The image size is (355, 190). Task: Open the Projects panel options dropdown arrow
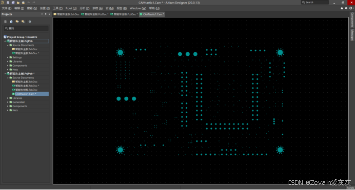(42, 14)
